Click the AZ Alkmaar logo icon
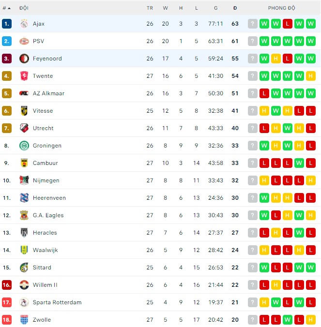The height and width of the screenshot is (327, 321). pos(24,93)
